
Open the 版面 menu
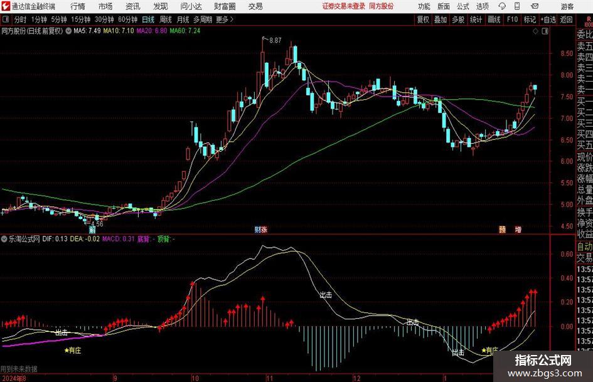tap(443, 6)
